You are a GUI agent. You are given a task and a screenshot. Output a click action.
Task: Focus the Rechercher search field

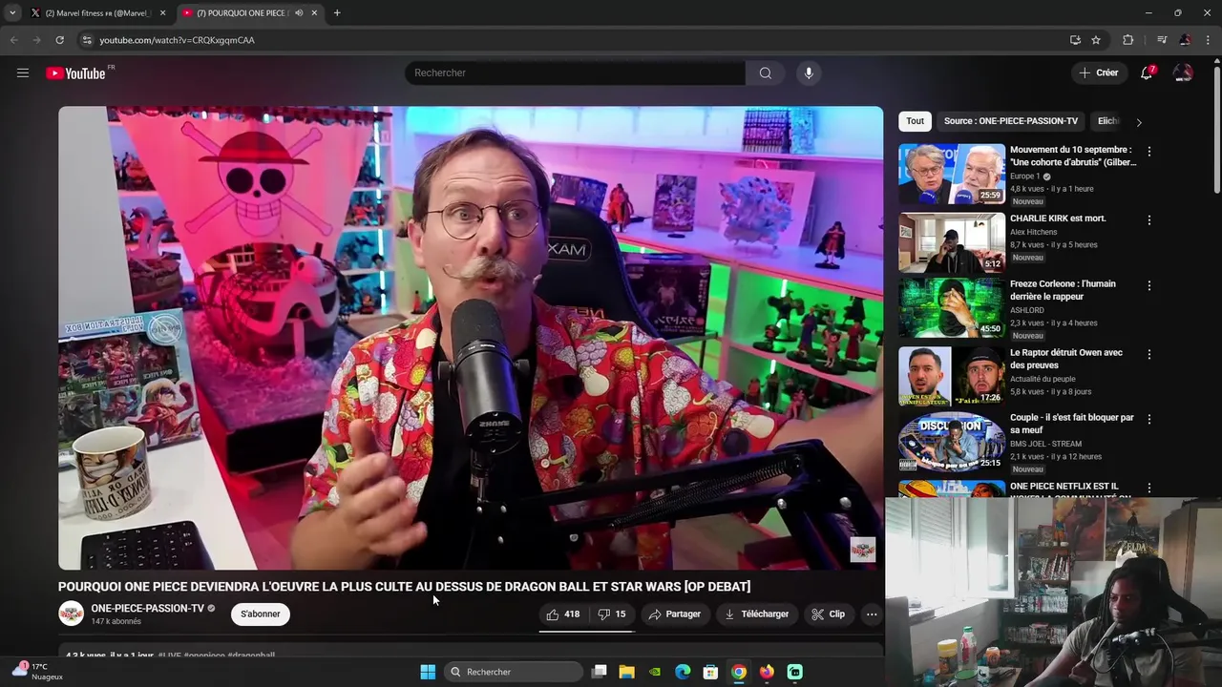[576, 73]
